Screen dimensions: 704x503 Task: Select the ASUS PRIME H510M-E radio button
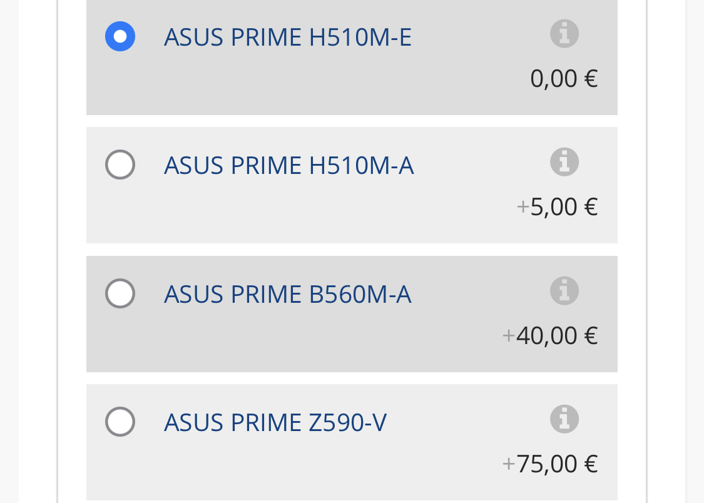click(120, 36)
